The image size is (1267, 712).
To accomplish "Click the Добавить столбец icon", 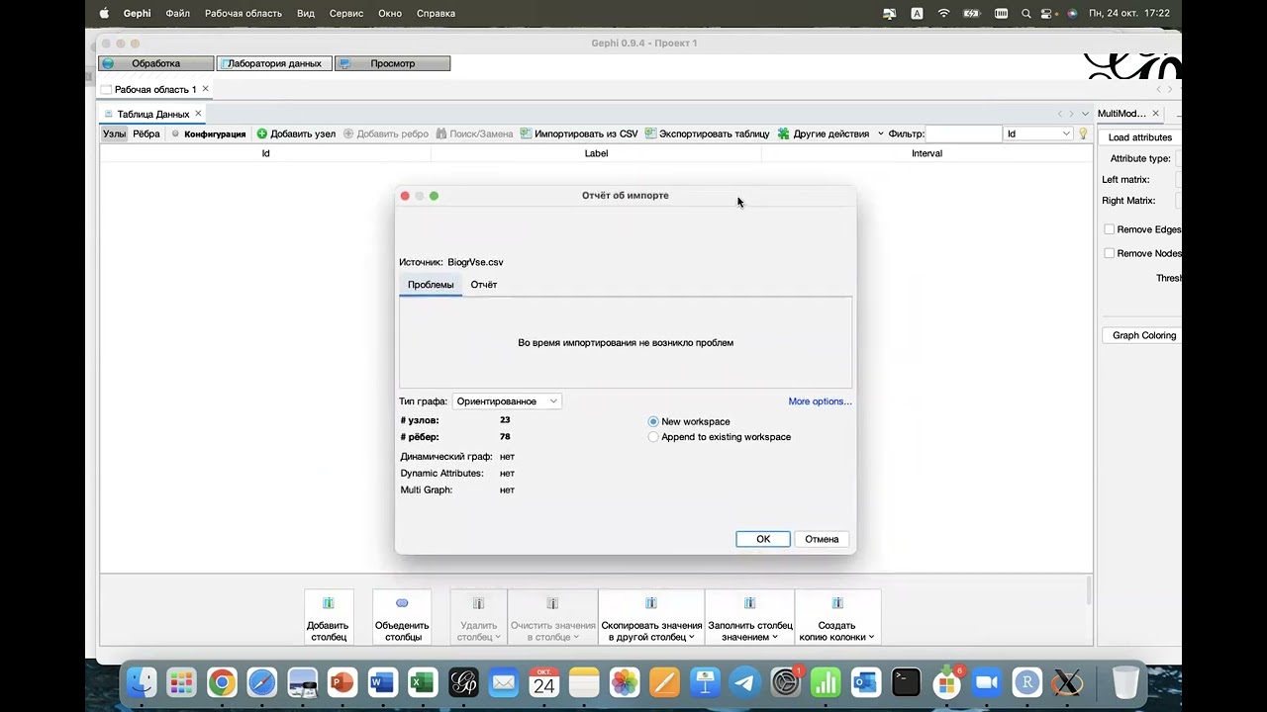I will [329, 603].
